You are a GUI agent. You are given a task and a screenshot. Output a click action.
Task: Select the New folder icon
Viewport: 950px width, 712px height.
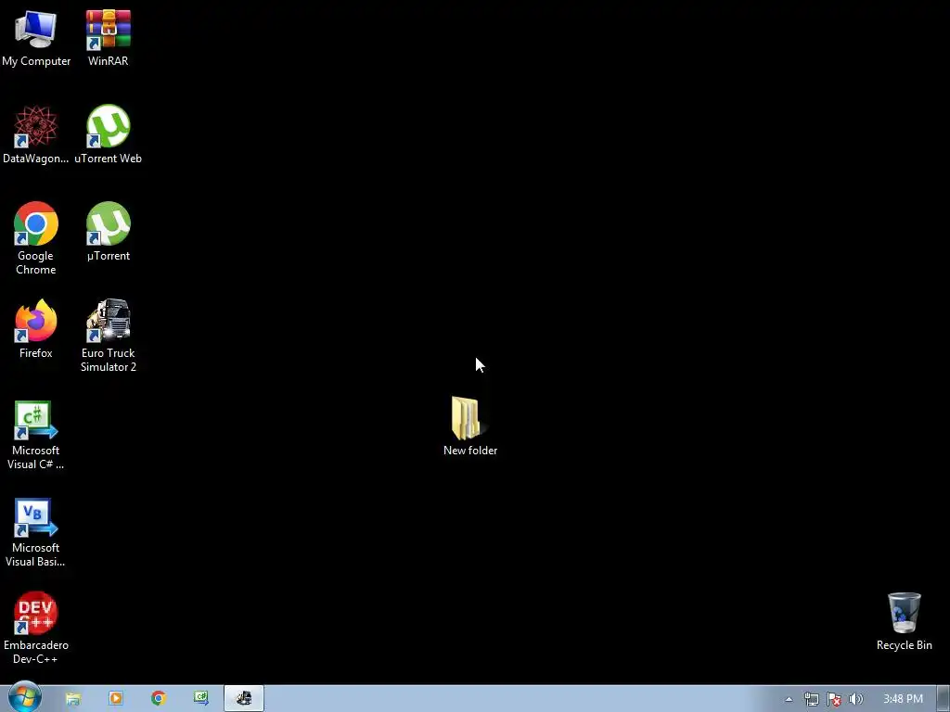tap(469, 426)
